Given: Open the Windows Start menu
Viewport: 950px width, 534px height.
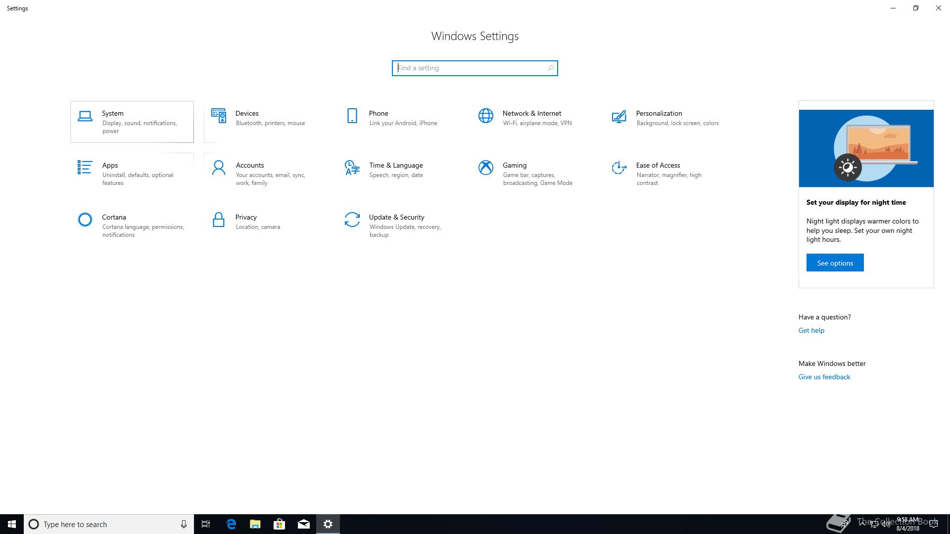Looking at the screenshot, I should tap(12, 524).
